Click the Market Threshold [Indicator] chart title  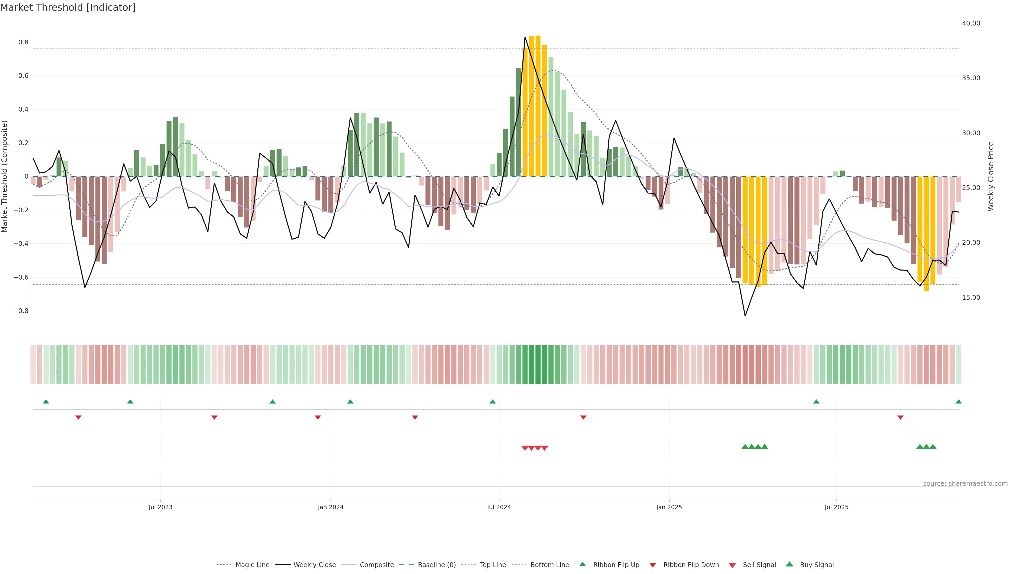(x=68, y=7)
